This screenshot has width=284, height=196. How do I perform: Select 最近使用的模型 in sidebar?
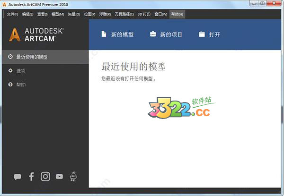[x=45, y=57]
